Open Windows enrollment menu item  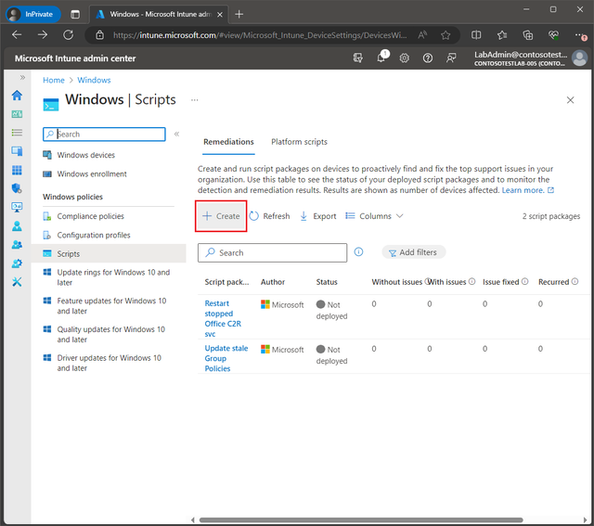click(x=92, y=173)
